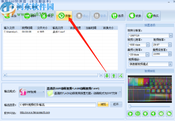Click the scrollbar right arrow
Viewport: 175px width, 121px height.
click(x=101, y=75)
